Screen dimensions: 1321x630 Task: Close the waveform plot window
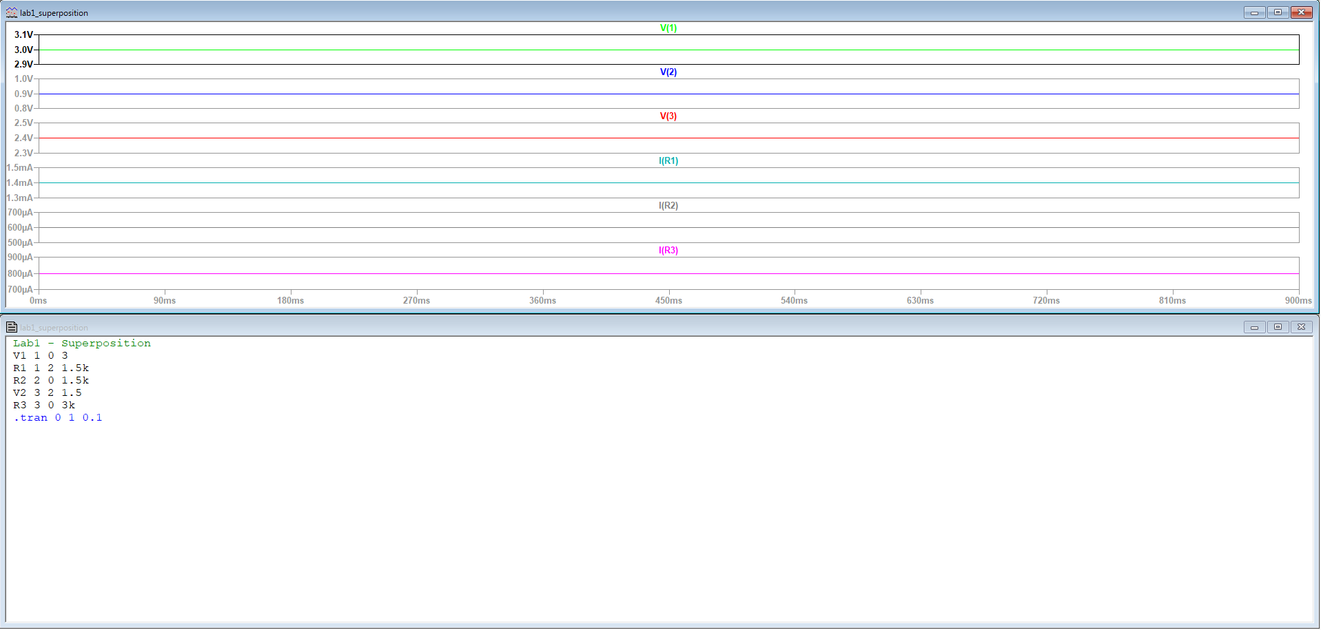(1301, 12)
